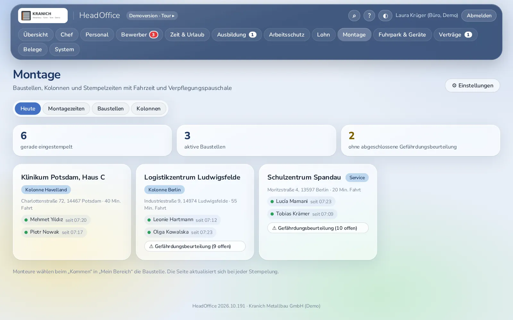Open the Ausbildung section
The image size is (513, 320).
[x=237, y=35]
